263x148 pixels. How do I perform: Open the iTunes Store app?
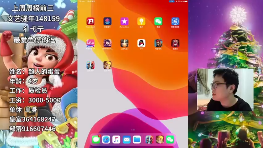(125, 21)
